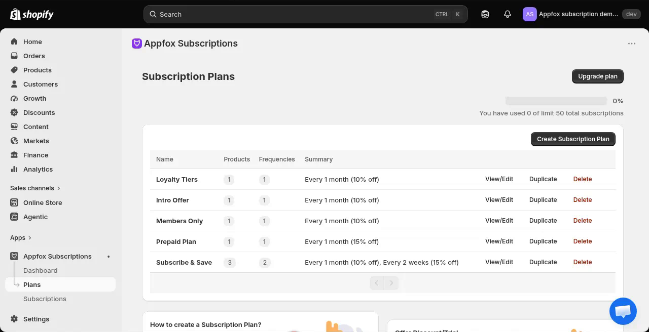
Task: Open the three-dot app menu
Action: [x=632, y=44]
